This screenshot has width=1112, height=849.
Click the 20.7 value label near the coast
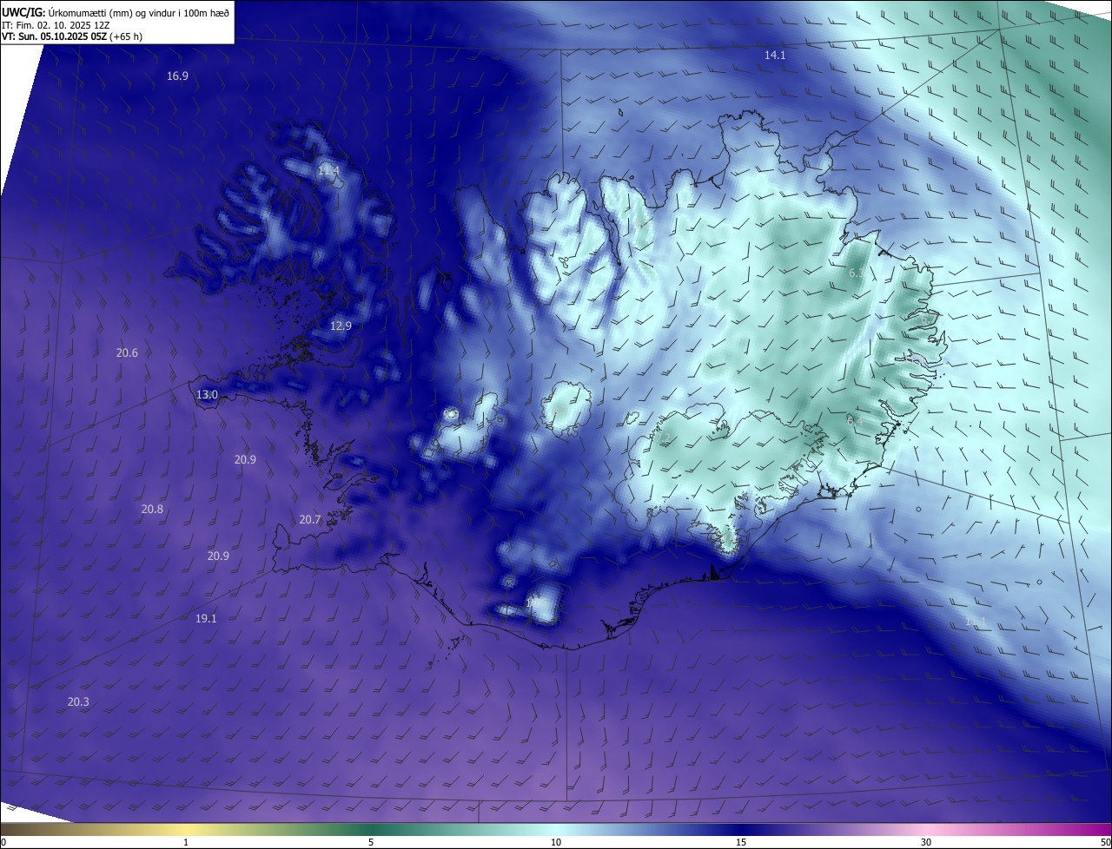[310, 519]
